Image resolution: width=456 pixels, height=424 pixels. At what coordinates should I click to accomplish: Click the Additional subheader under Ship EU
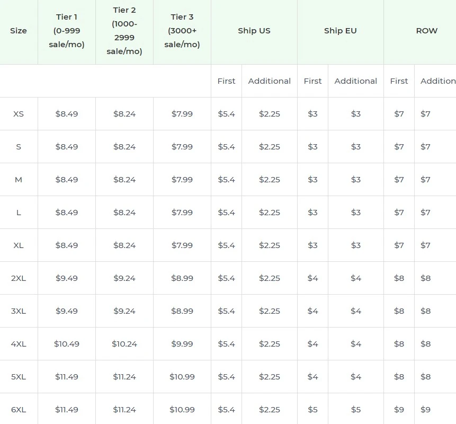point(355,81)
